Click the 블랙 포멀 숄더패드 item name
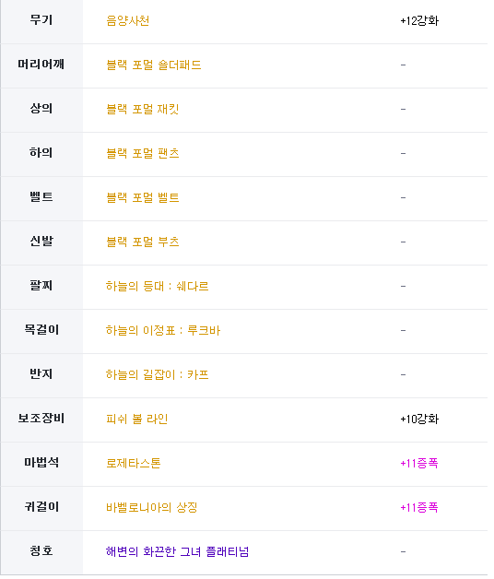 click(154, 65)
